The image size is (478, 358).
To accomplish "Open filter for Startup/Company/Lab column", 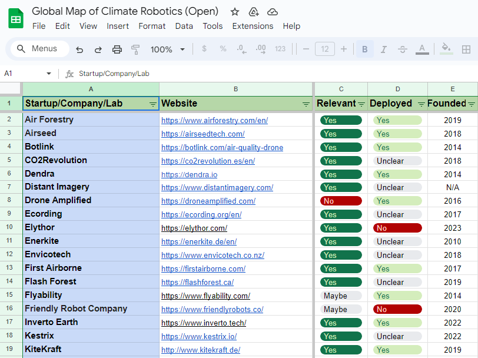I will [x=152, y=104].
